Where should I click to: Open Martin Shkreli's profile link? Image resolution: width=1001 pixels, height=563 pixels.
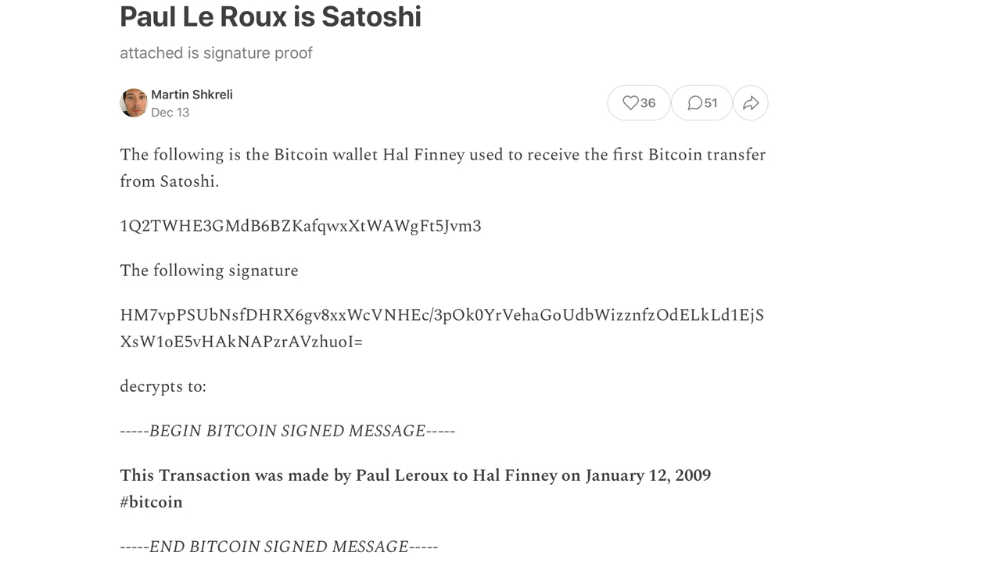click(x=191, y=94)
